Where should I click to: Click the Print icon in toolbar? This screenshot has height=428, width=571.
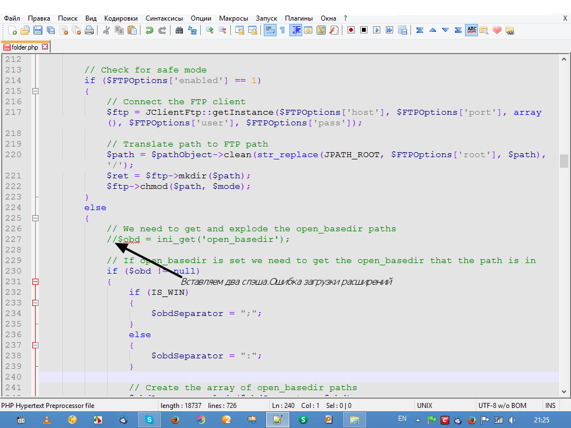(89, 31)
